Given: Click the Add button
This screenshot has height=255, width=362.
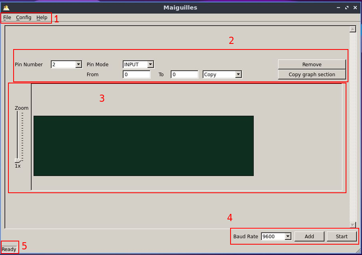Looking at the screenshot, I should (309, 236).
